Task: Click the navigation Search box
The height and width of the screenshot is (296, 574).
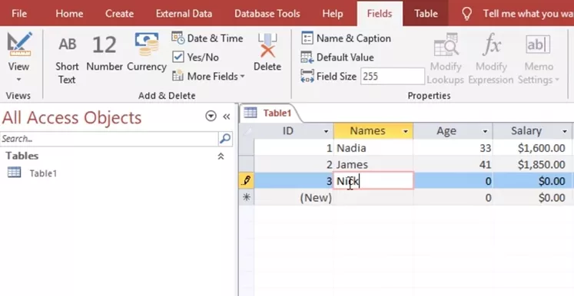Action: pyautogui.click(x=109, y=139)
